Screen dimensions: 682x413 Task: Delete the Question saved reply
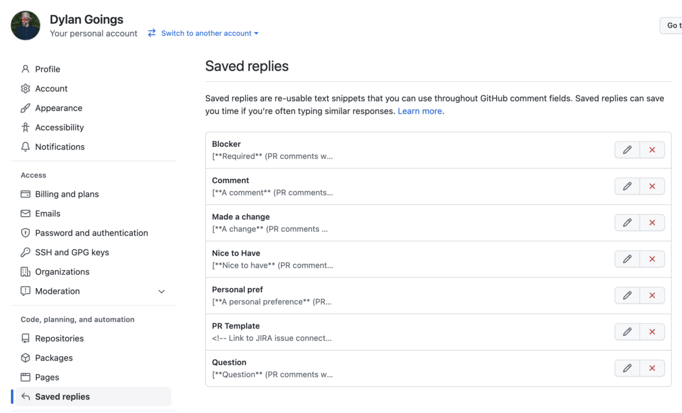pyautogui.click(x=652, y=368)
